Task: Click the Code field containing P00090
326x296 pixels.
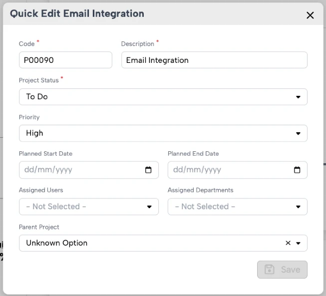Action: click(66, 60)
